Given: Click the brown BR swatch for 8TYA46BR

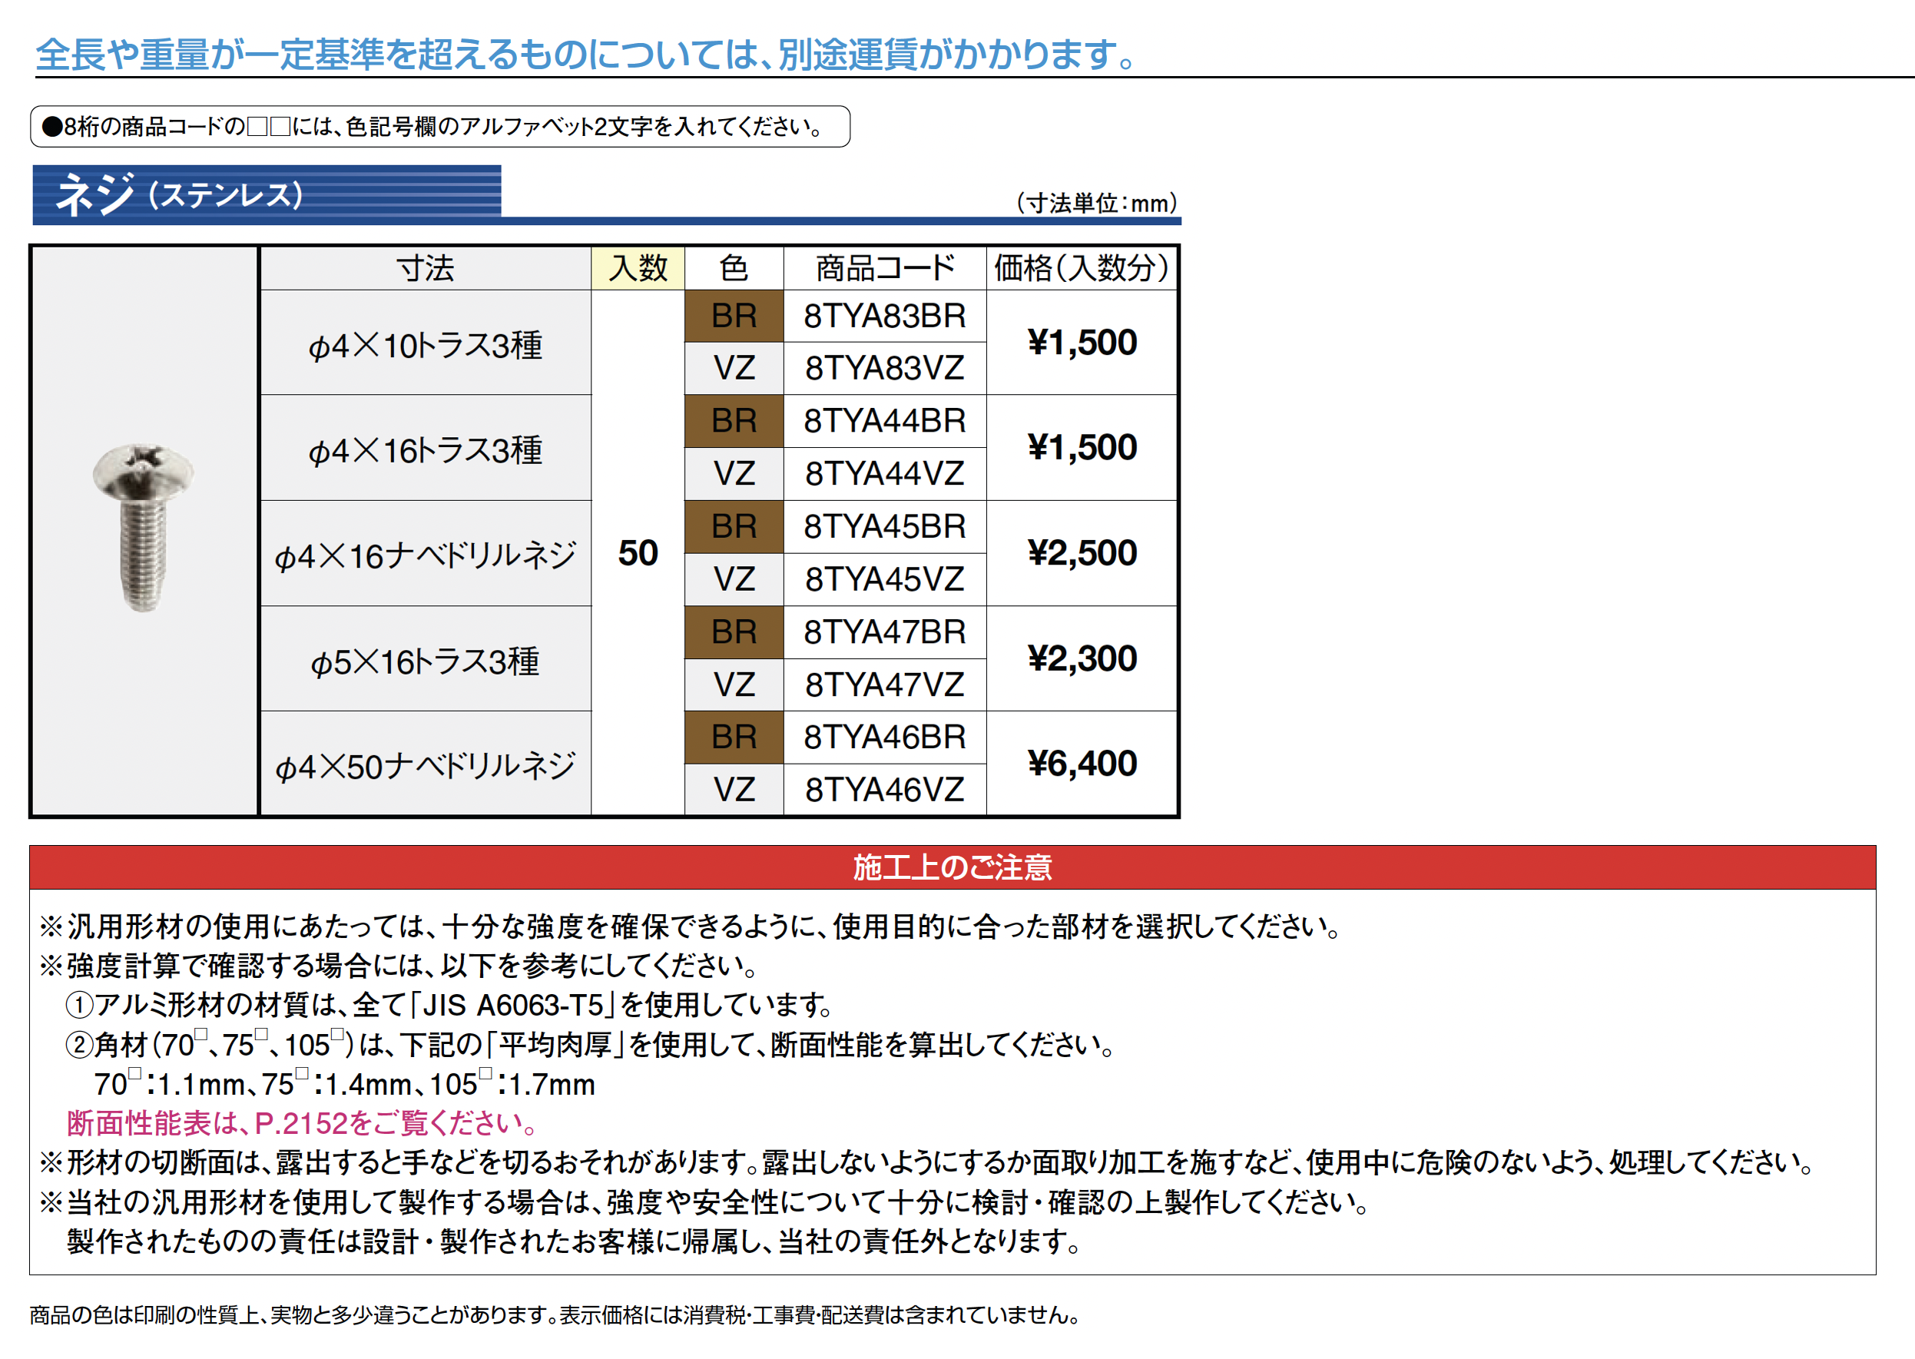Looking at the screenshot, I should click(x=734, y=738).
